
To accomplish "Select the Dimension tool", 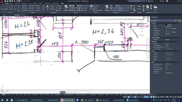I will click(x=52, y=7).
